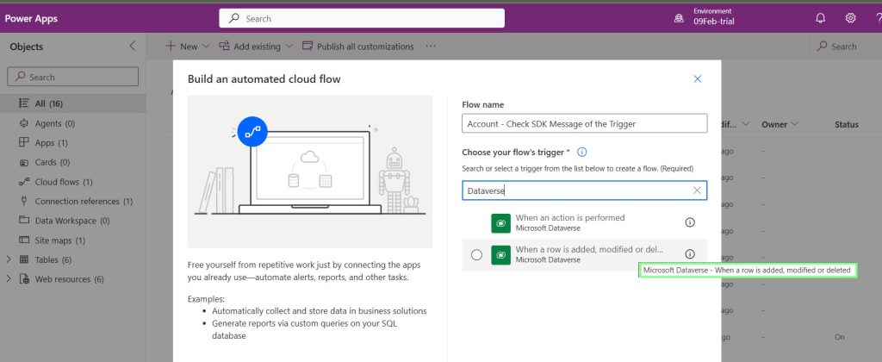Open the New dropdown menu

pyautogui.click(x=187, y=47)
